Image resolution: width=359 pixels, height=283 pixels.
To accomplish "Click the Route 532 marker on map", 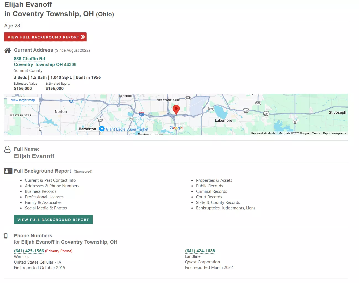I will [258, 103].
